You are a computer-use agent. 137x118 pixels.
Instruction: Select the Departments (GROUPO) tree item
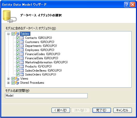point(41,46)
